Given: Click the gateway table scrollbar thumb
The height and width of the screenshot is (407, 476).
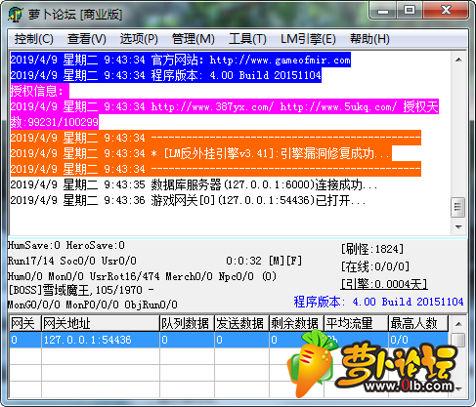Looking at the screenshot, I should click(458, 340).
